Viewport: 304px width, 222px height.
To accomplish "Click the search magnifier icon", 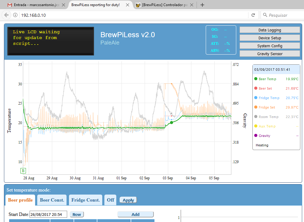I will click(x=265, y=15).
